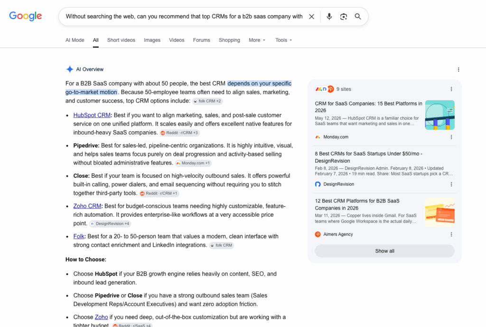Viewport: 486px width, 327px height.
Task: Open the folk CRM source chip after Folk
Action: tap(221, 245)
